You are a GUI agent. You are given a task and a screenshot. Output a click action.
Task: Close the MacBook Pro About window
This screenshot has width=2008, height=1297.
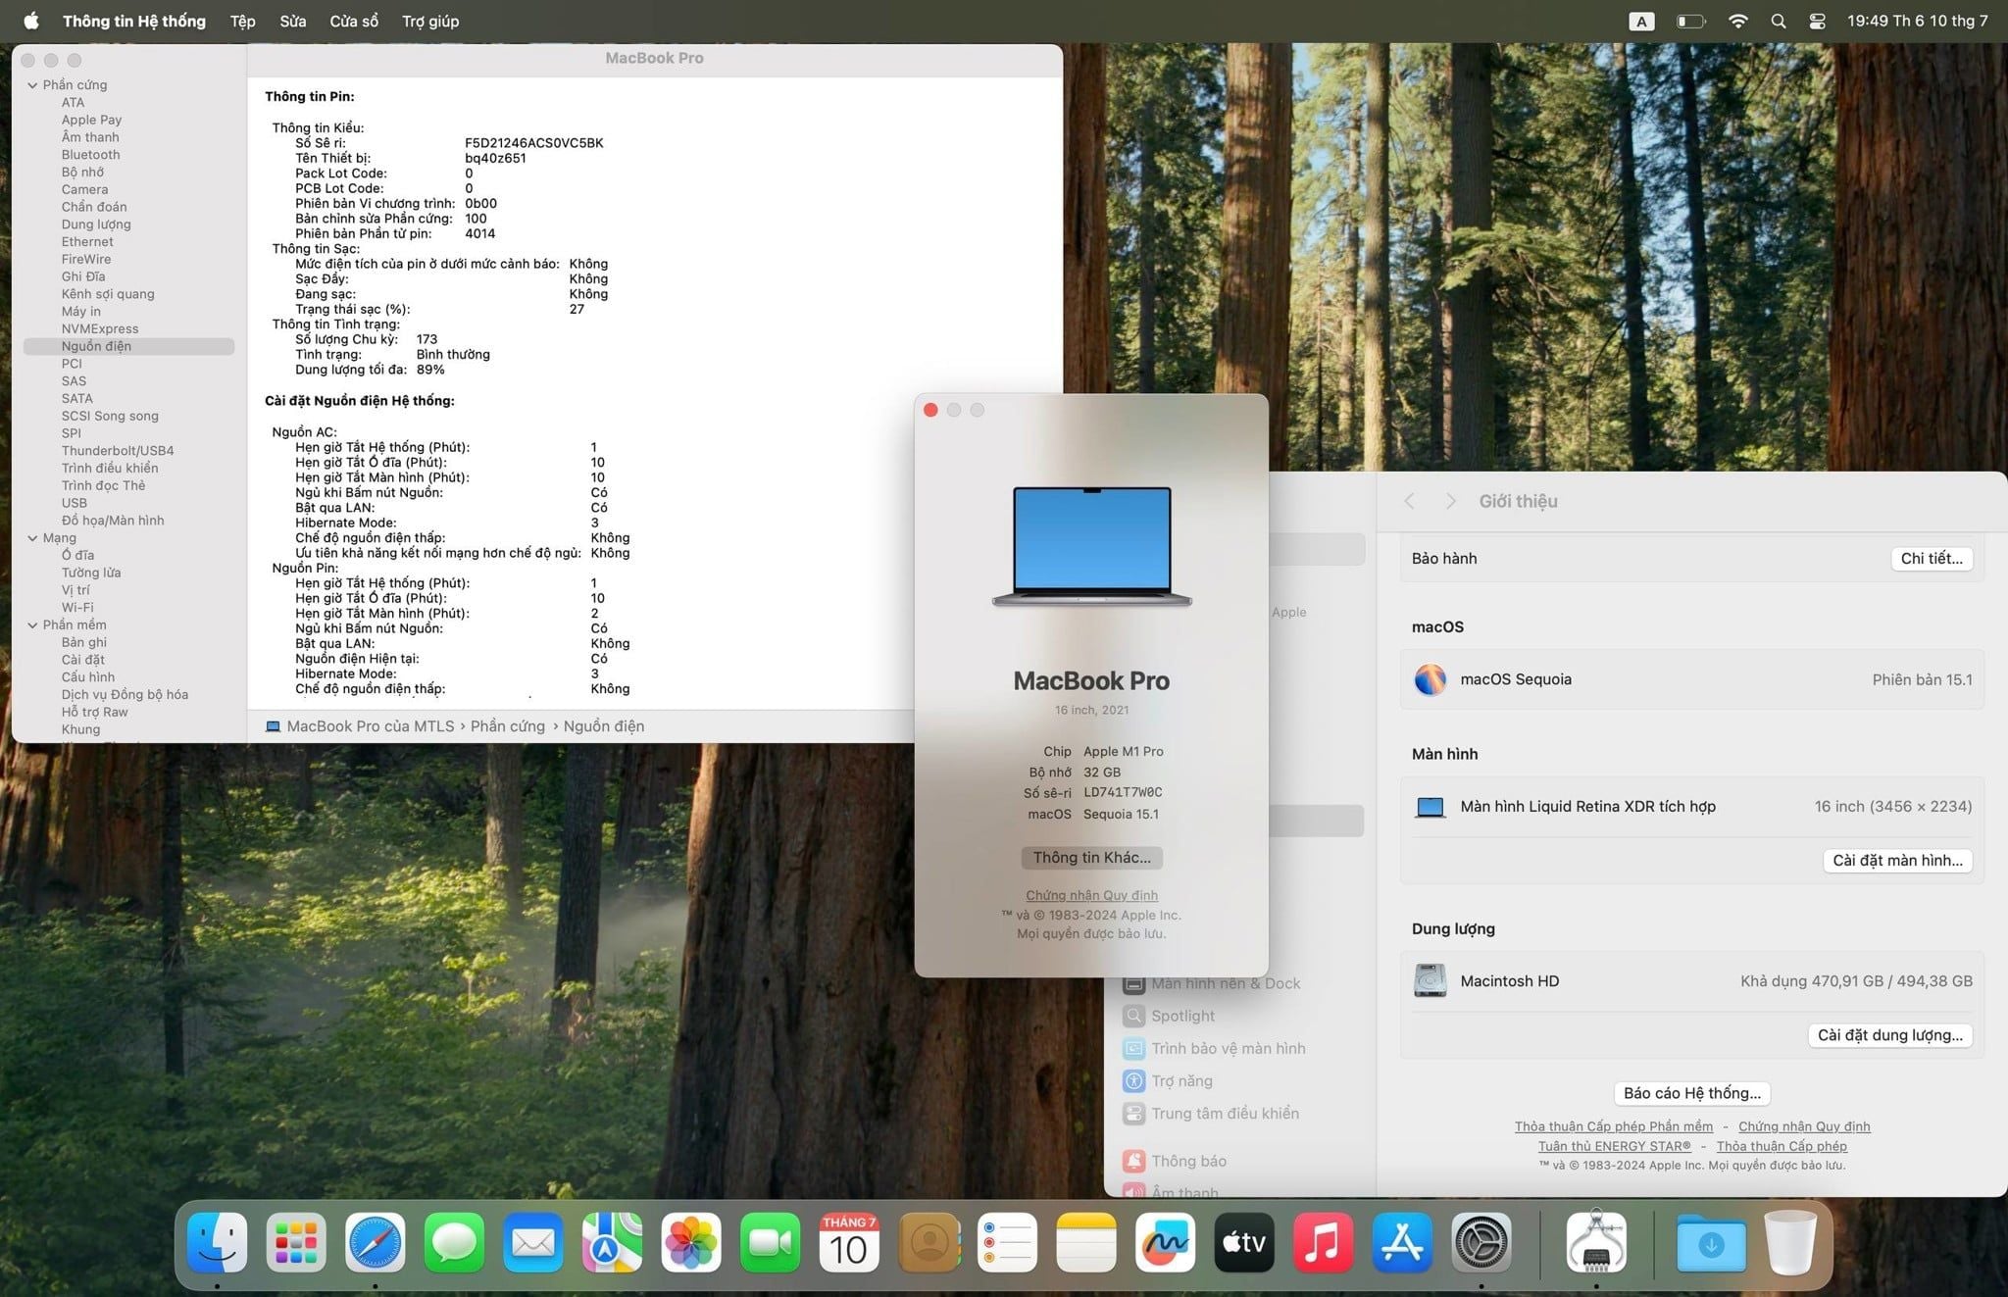[930, 410]
